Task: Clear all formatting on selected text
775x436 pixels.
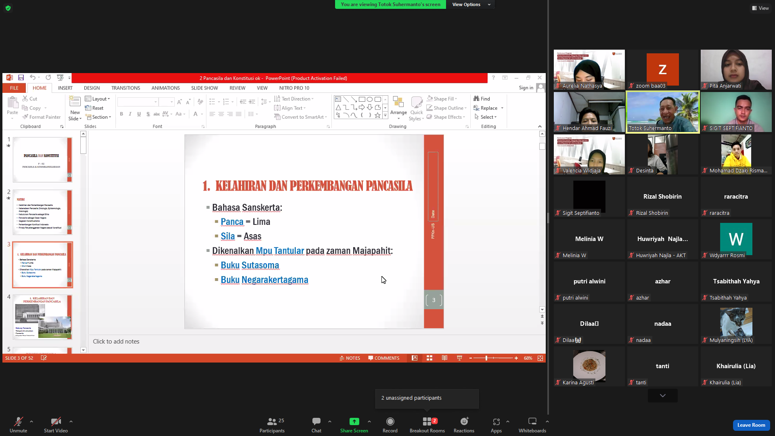Action: 200,102
